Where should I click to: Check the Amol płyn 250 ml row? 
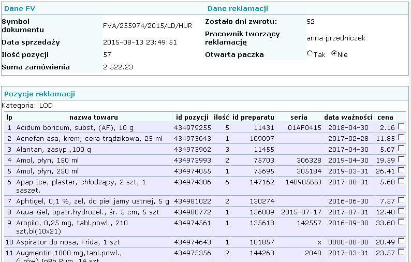point(401,170)
